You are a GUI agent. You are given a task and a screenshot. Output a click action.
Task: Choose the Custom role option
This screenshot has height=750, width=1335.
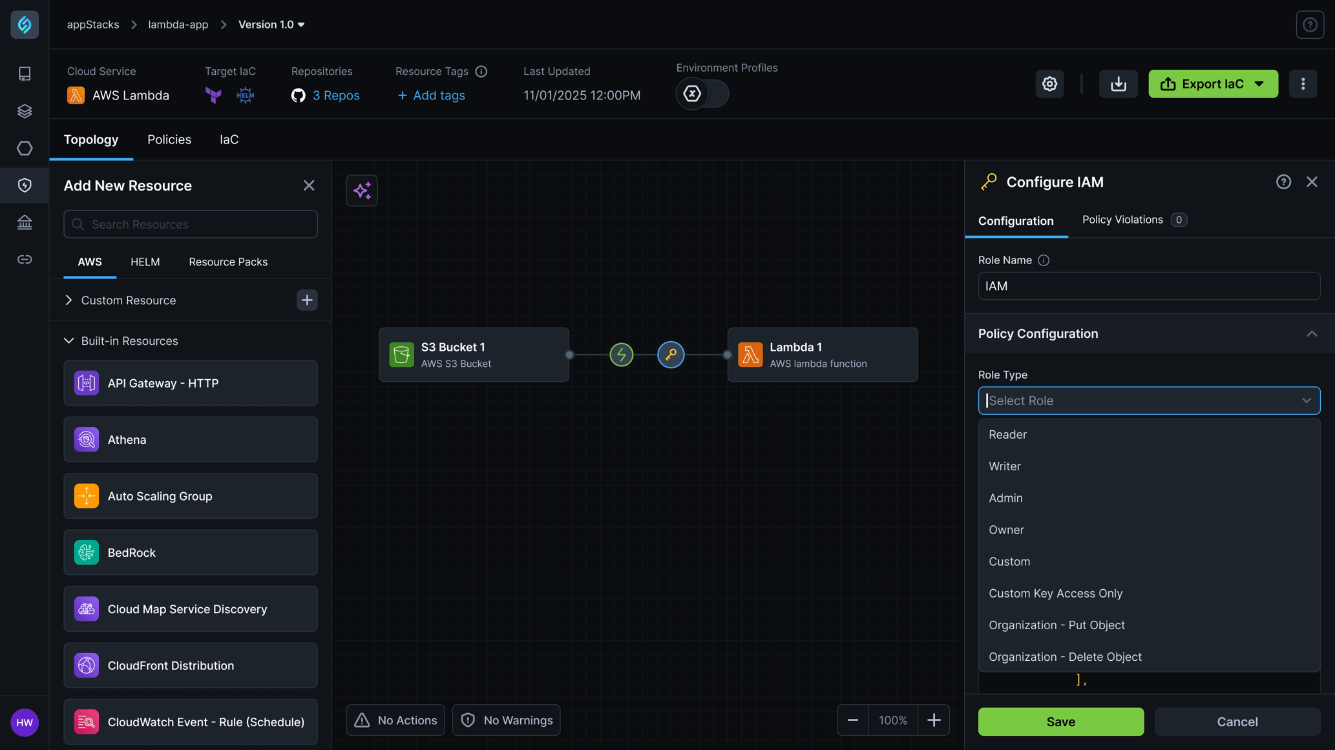[x=1149, y=561]
